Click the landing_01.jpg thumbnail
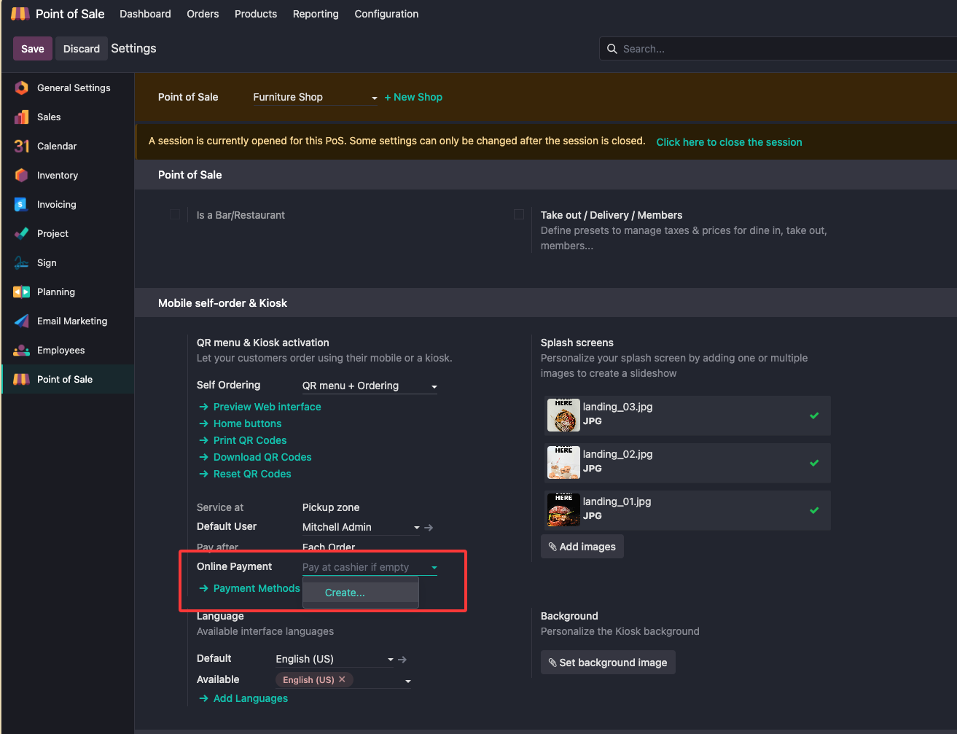Image resolution: width=957 pixels, height=734 pixels. coord(563,510)
